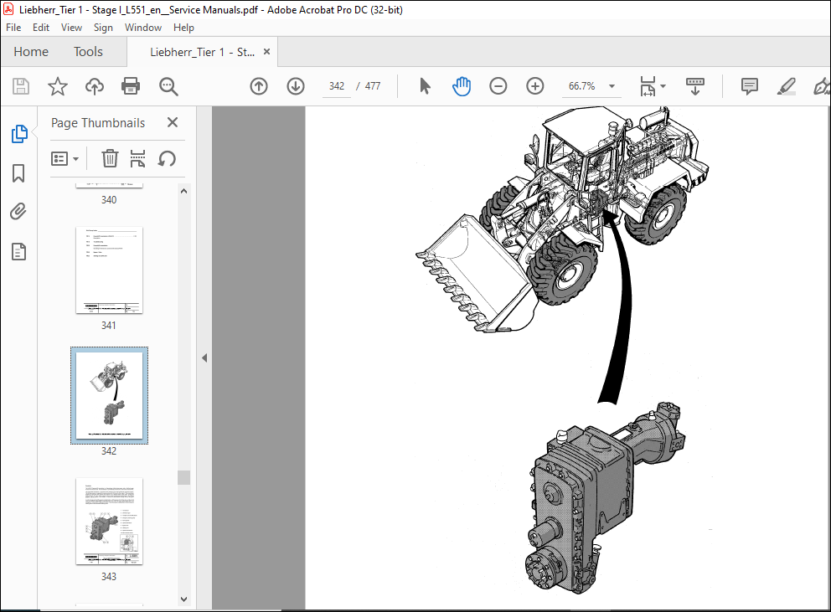
Task: Switch to the Tools tab
Action: point(88,51)
